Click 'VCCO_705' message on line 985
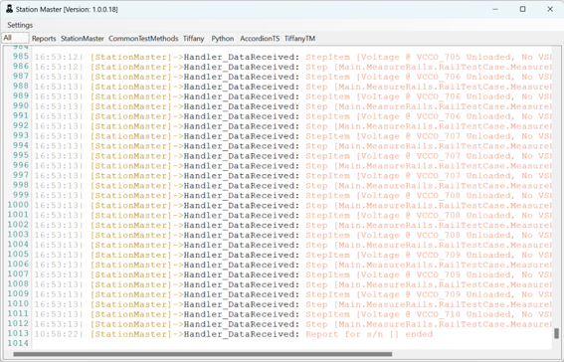 [428, 57]
